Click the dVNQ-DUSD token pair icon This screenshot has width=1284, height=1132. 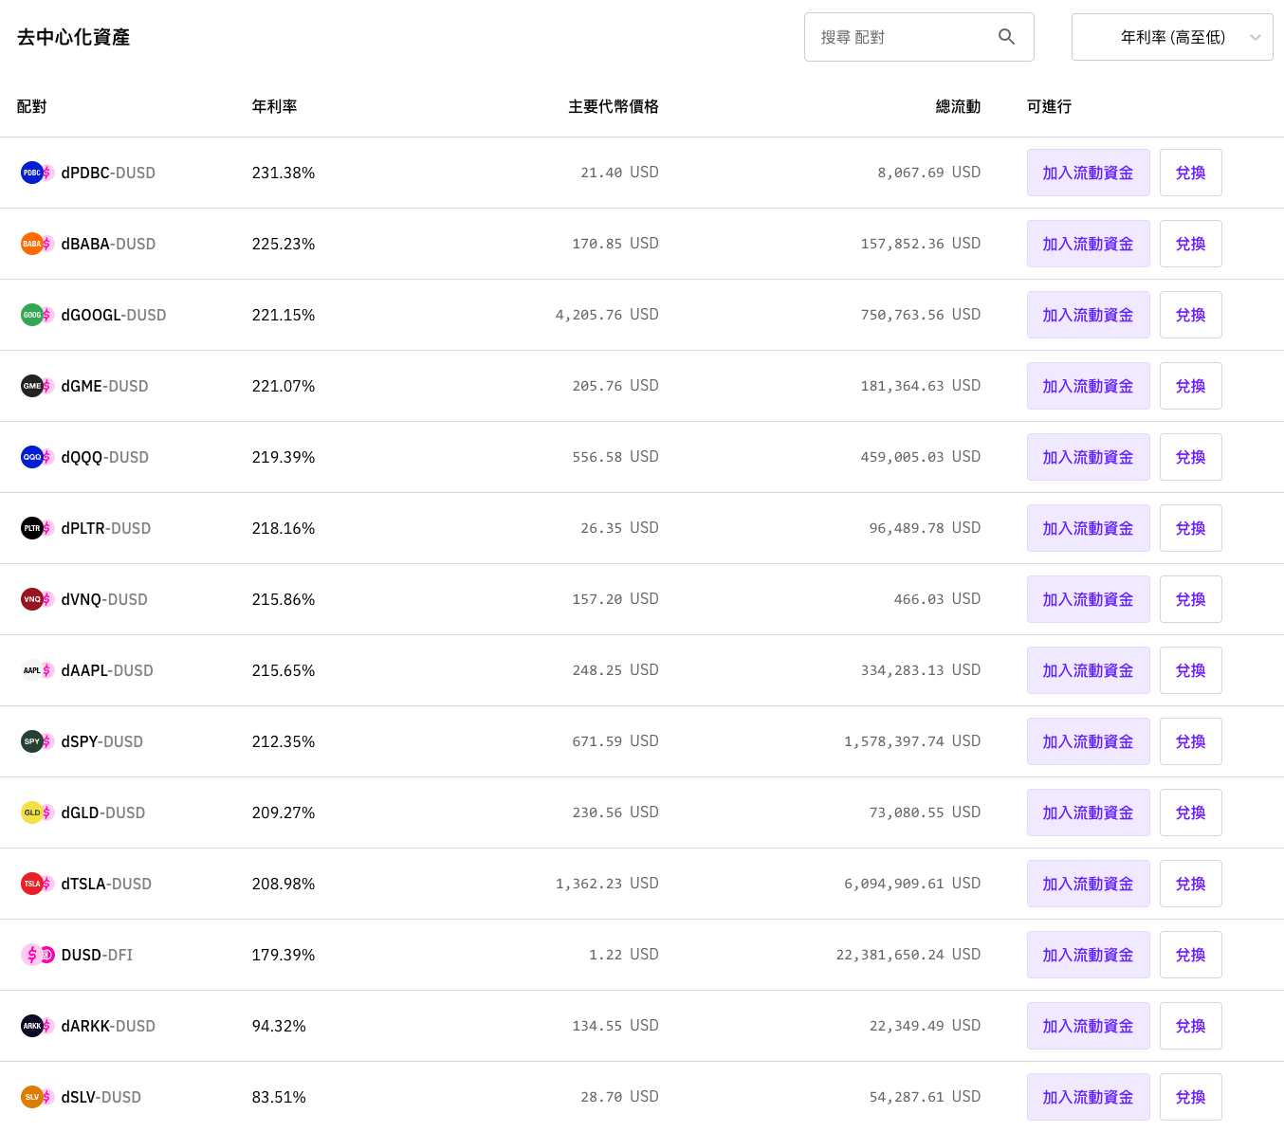37,599
